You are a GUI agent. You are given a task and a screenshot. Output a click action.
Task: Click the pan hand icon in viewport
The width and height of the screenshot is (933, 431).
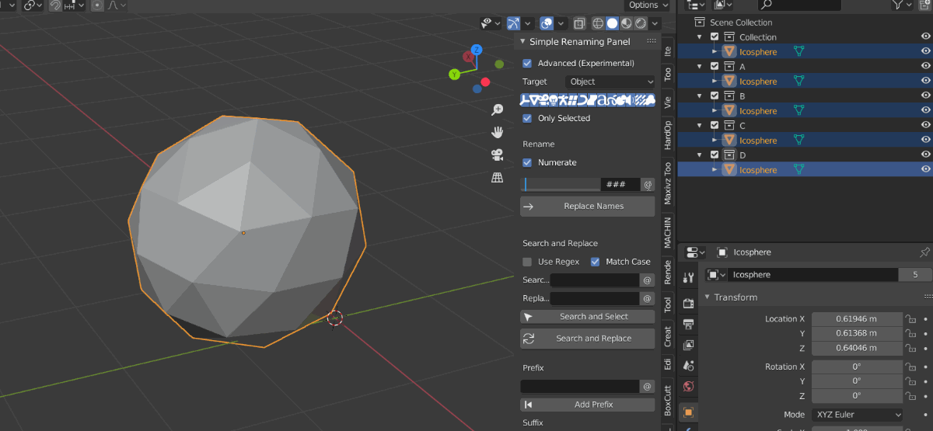tap(497, 132)
